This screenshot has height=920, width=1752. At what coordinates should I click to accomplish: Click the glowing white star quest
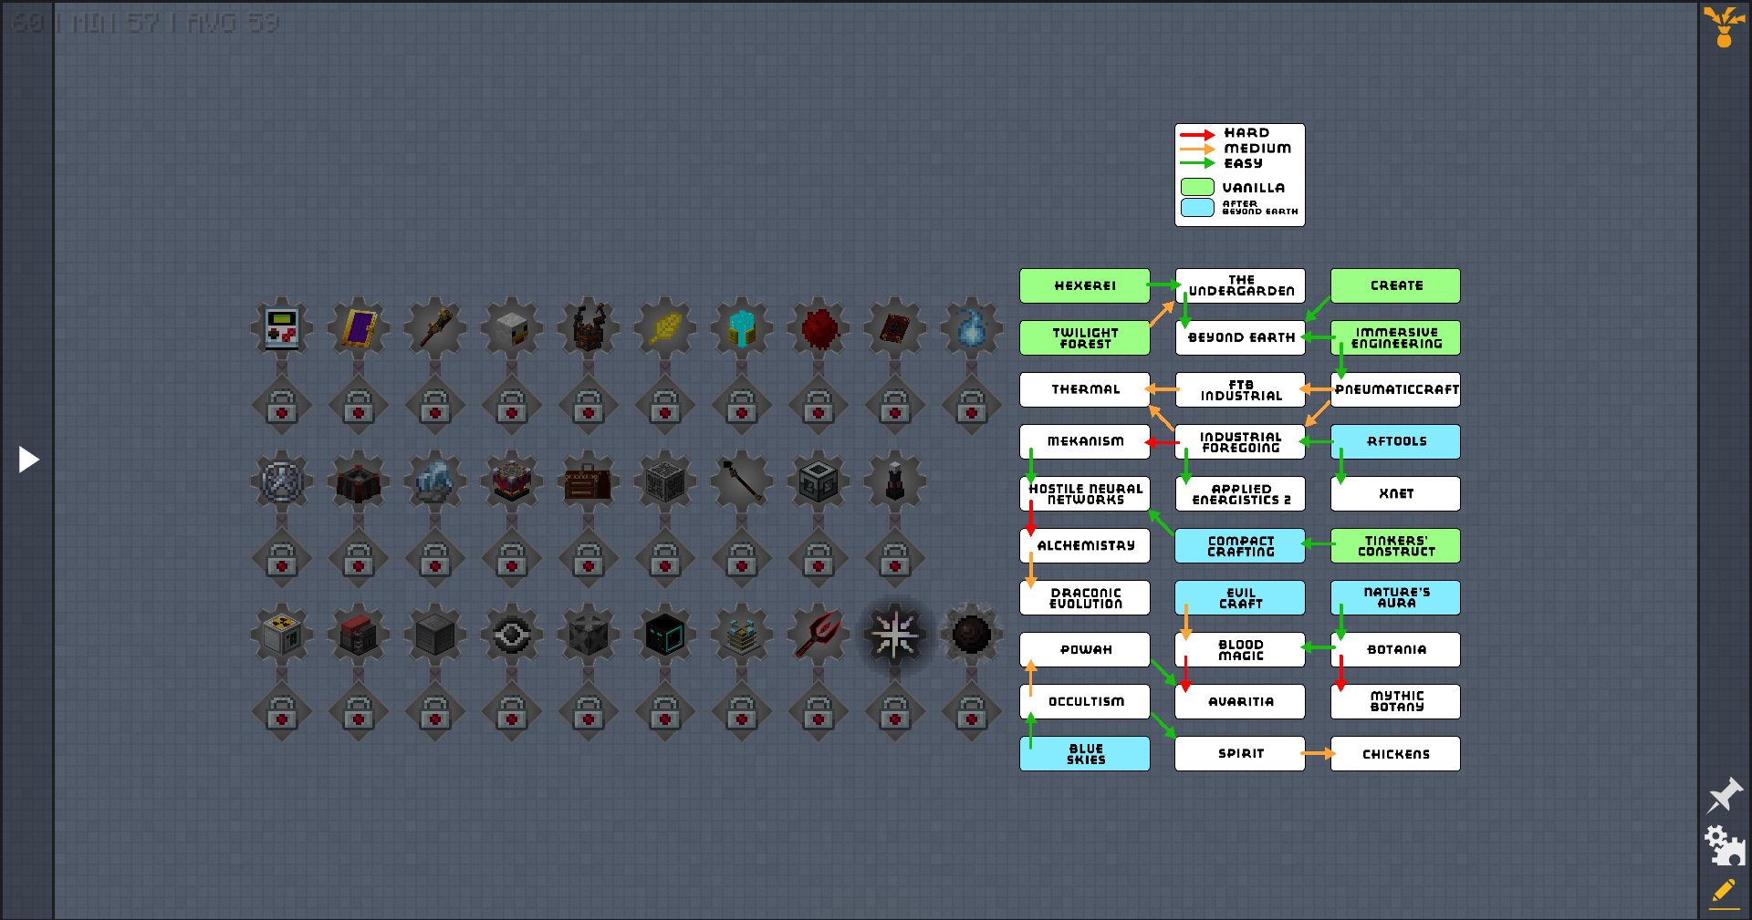tap(895, 635)
